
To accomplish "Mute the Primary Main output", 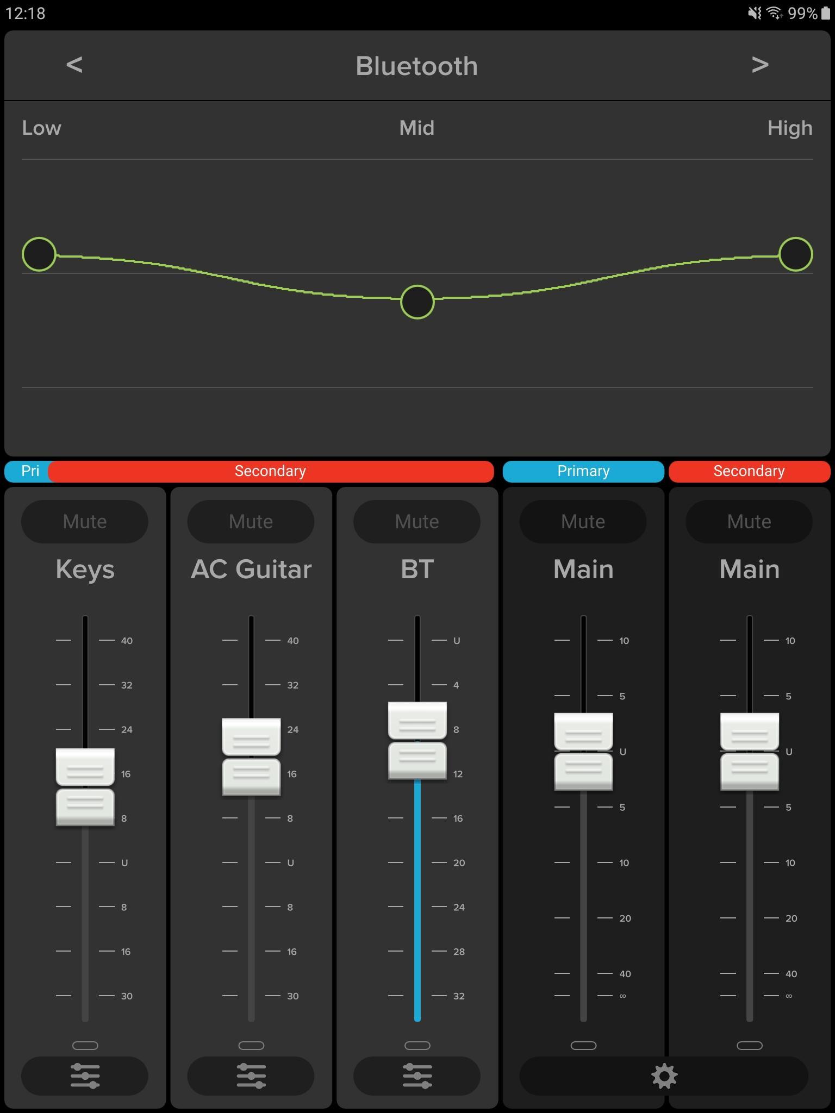I will tap(583, 522).
